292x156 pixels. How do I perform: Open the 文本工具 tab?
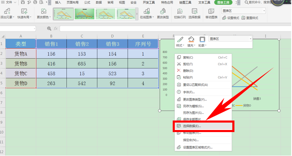click(204, 2)
